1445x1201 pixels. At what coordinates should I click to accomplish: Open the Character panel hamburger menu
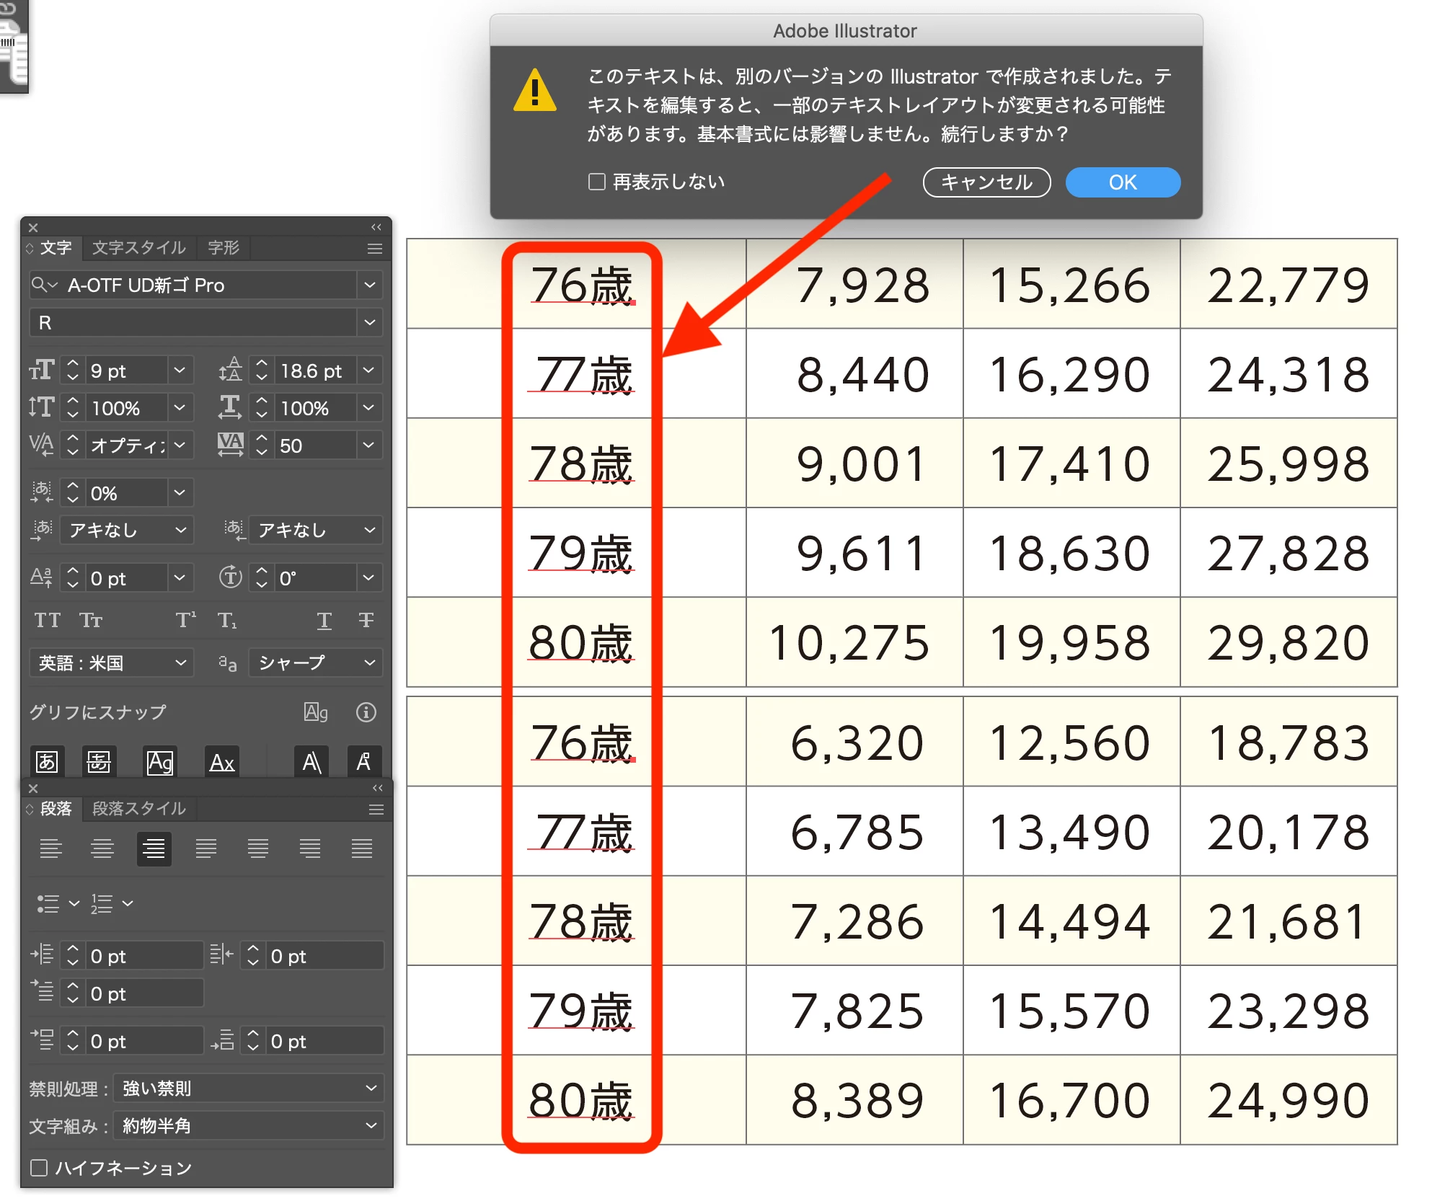tap(374, 249)
